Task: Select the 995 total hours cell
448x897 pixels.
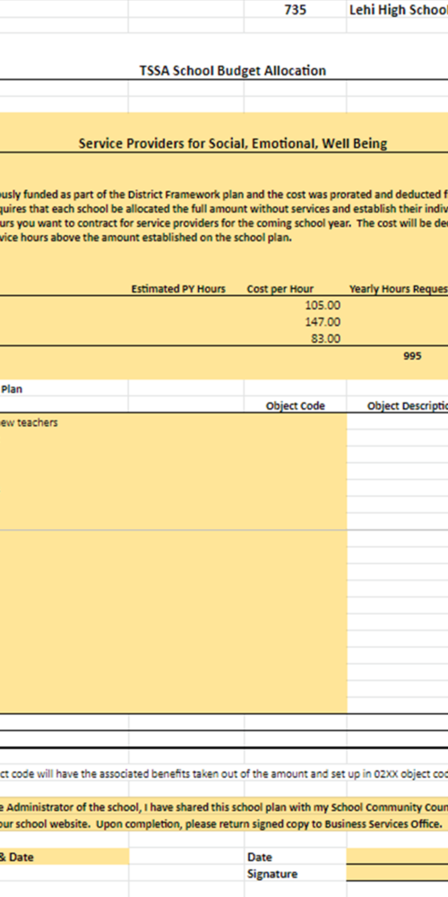Action: 397,356
